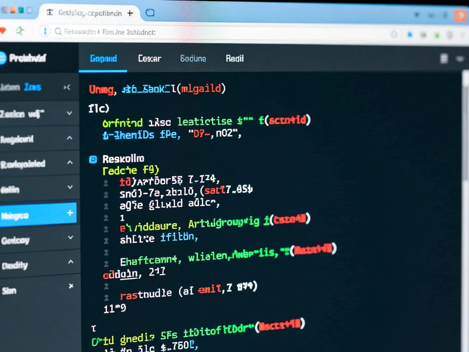Click the new tab plus button
This screenshot has height=352, width=469.
click(x=130, y=13)
